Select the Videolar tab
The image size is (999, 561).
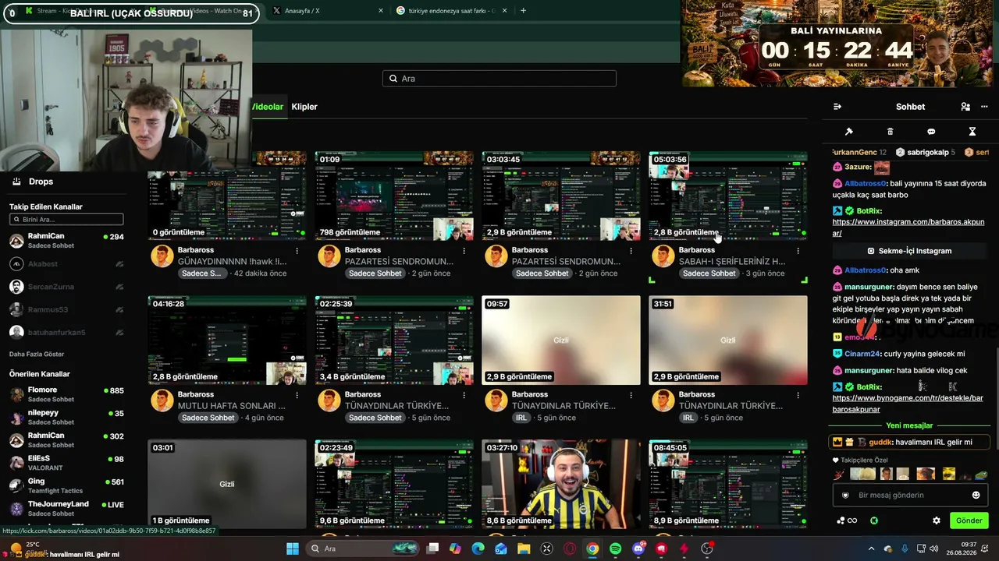268,107
